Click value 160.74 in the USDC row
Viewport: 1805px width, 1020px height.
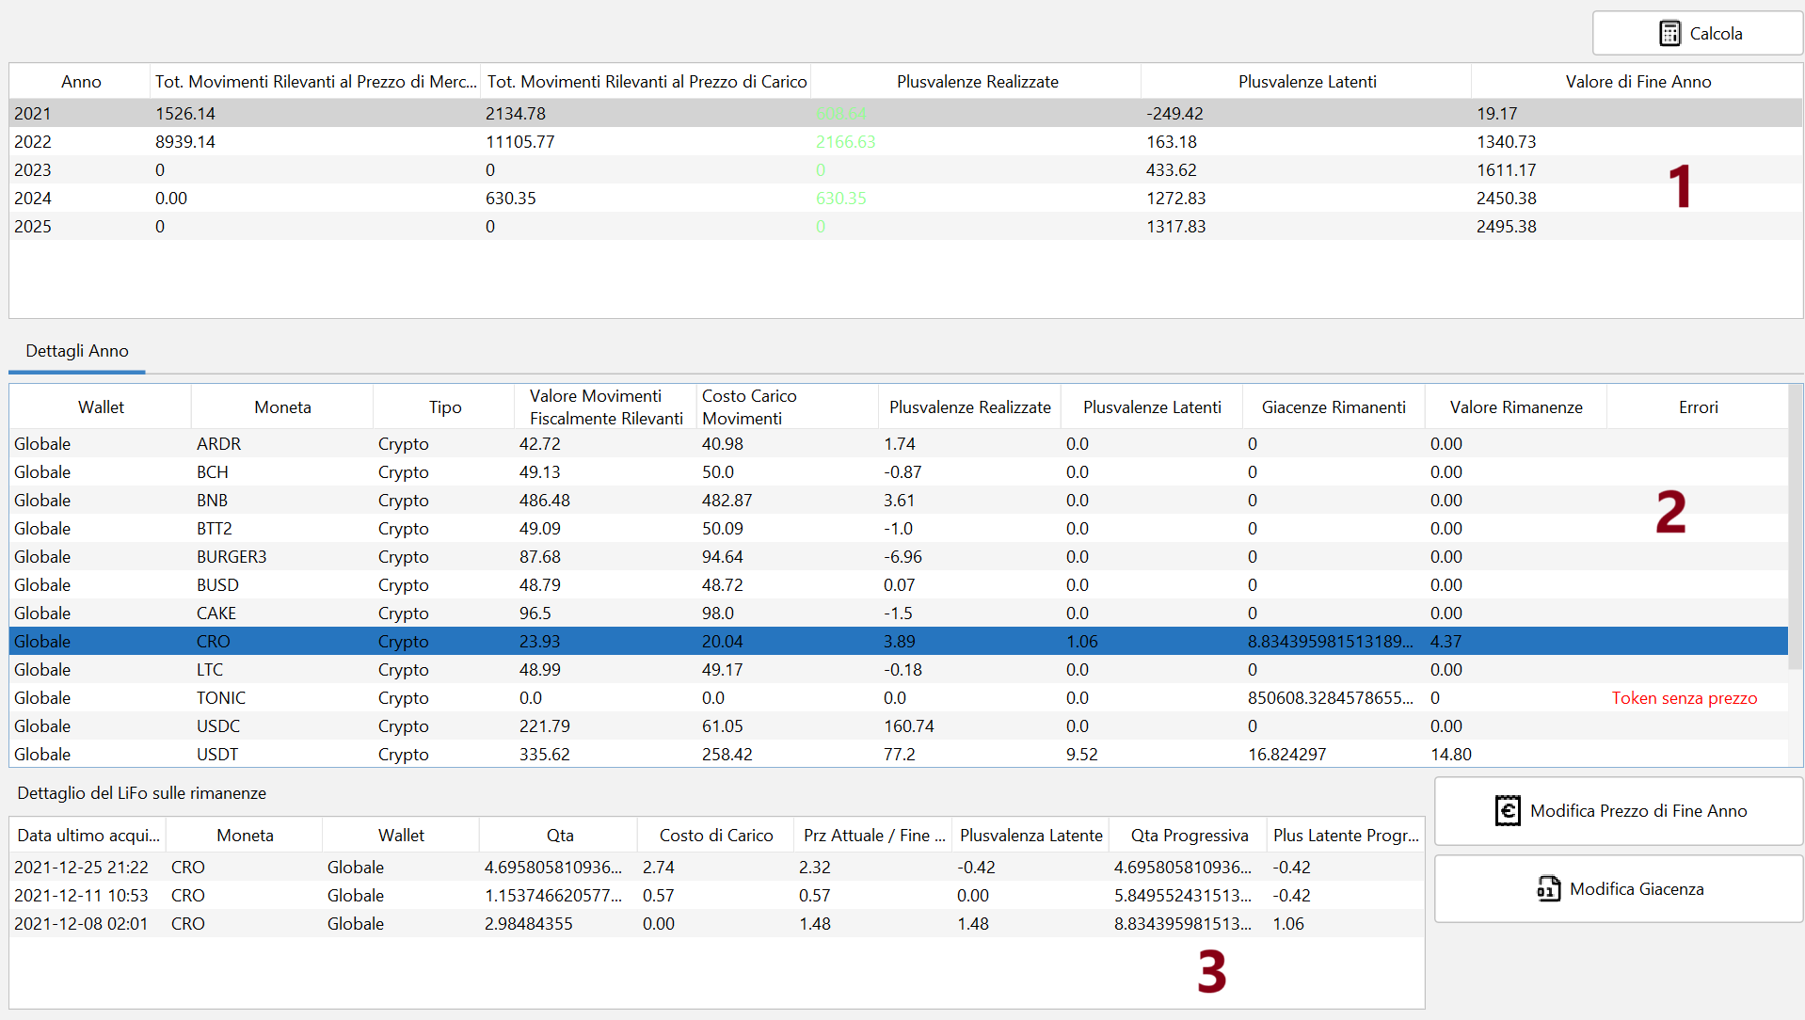coord(908,726)
